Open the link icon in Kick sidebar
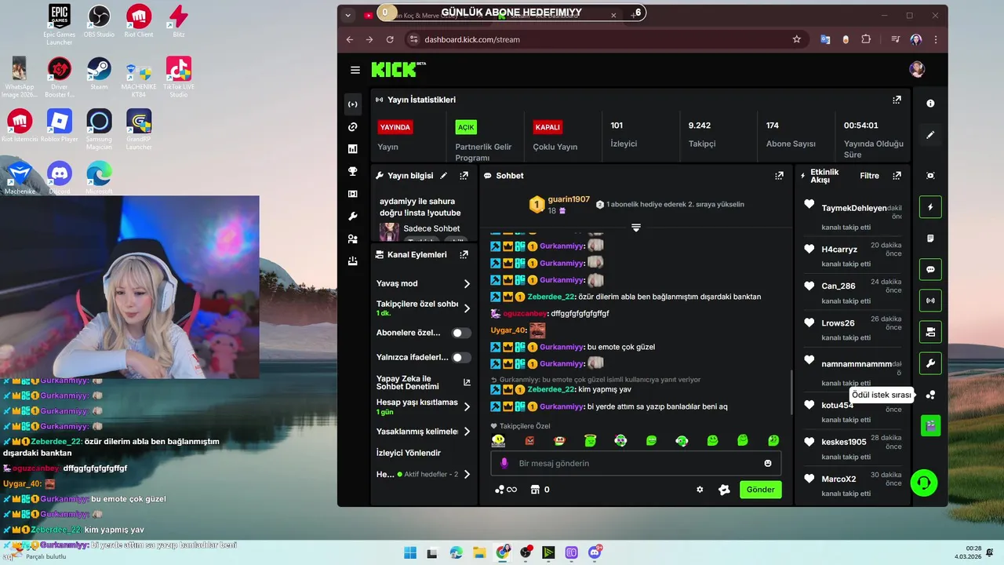Image resolution: width=1004 pixels, height=565 pixels. pyautogui.click(x=353, y=127)
